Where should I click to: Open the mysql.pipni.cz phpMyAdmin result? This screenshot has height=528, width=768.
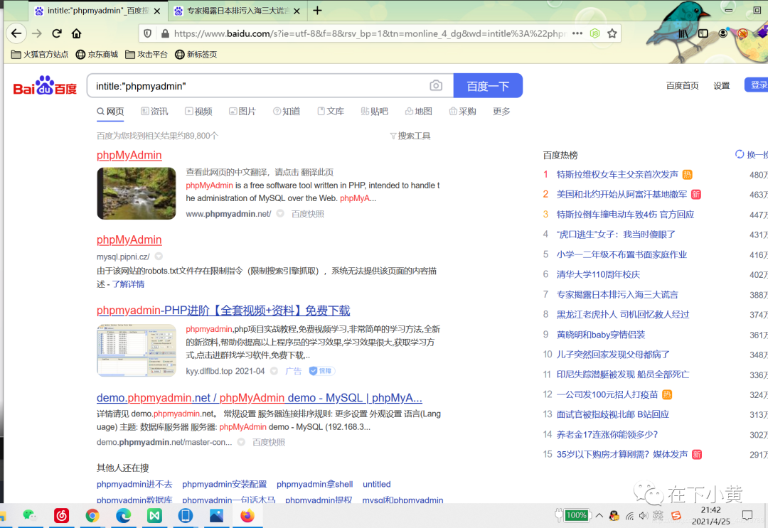[129, 239]
